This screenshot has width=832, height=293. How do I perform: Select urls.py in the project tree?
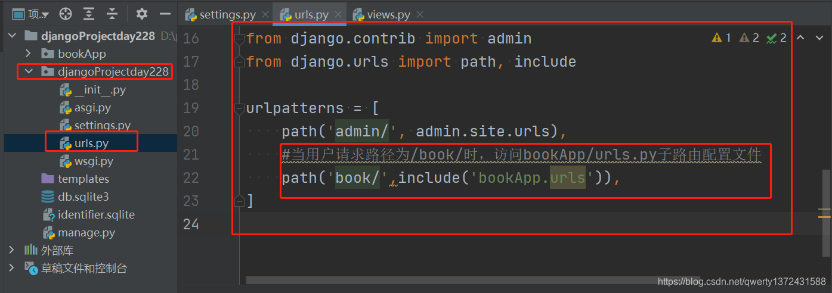[91, 143]
